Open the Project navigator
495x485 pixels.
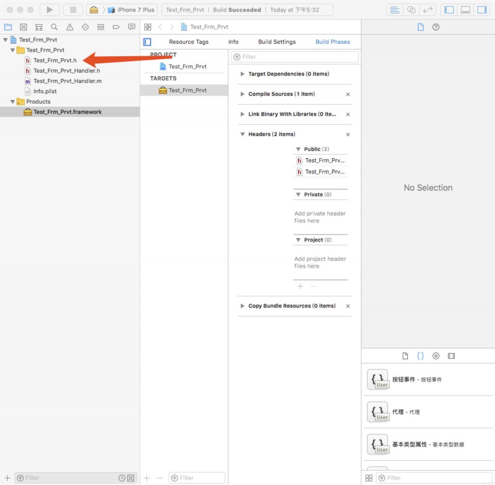(8, 27)
